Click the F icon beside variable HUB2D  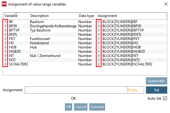click(5, 52)
